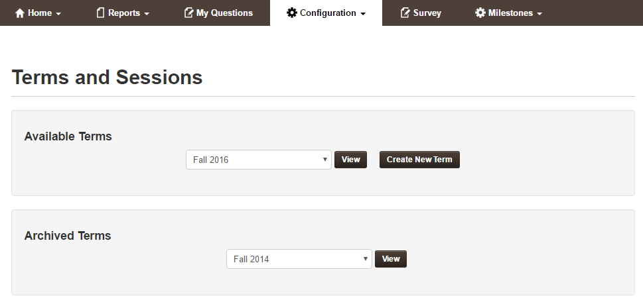Expand the Home menu caret arrow
643x306 pixels.
[58, 14]
